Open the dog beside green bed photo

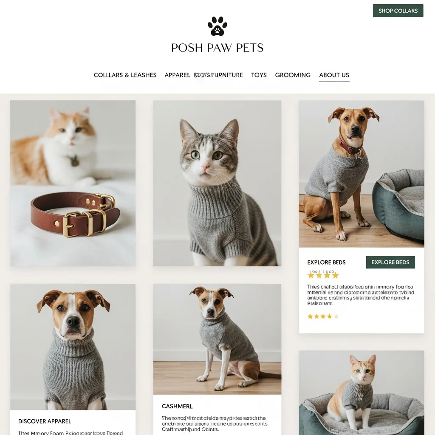click(362, 174)
